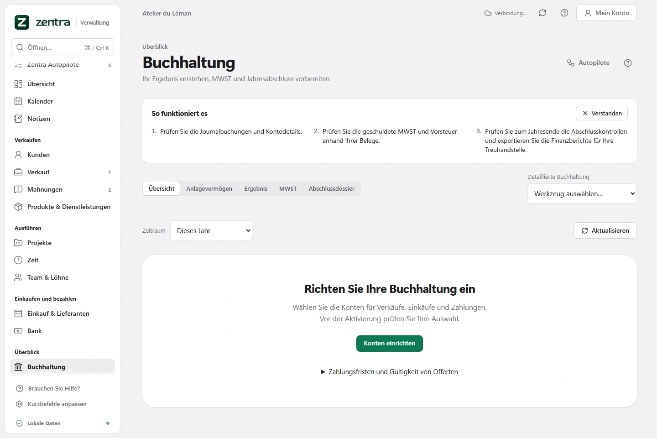Click the Verwaltung label beside logo

95,22
